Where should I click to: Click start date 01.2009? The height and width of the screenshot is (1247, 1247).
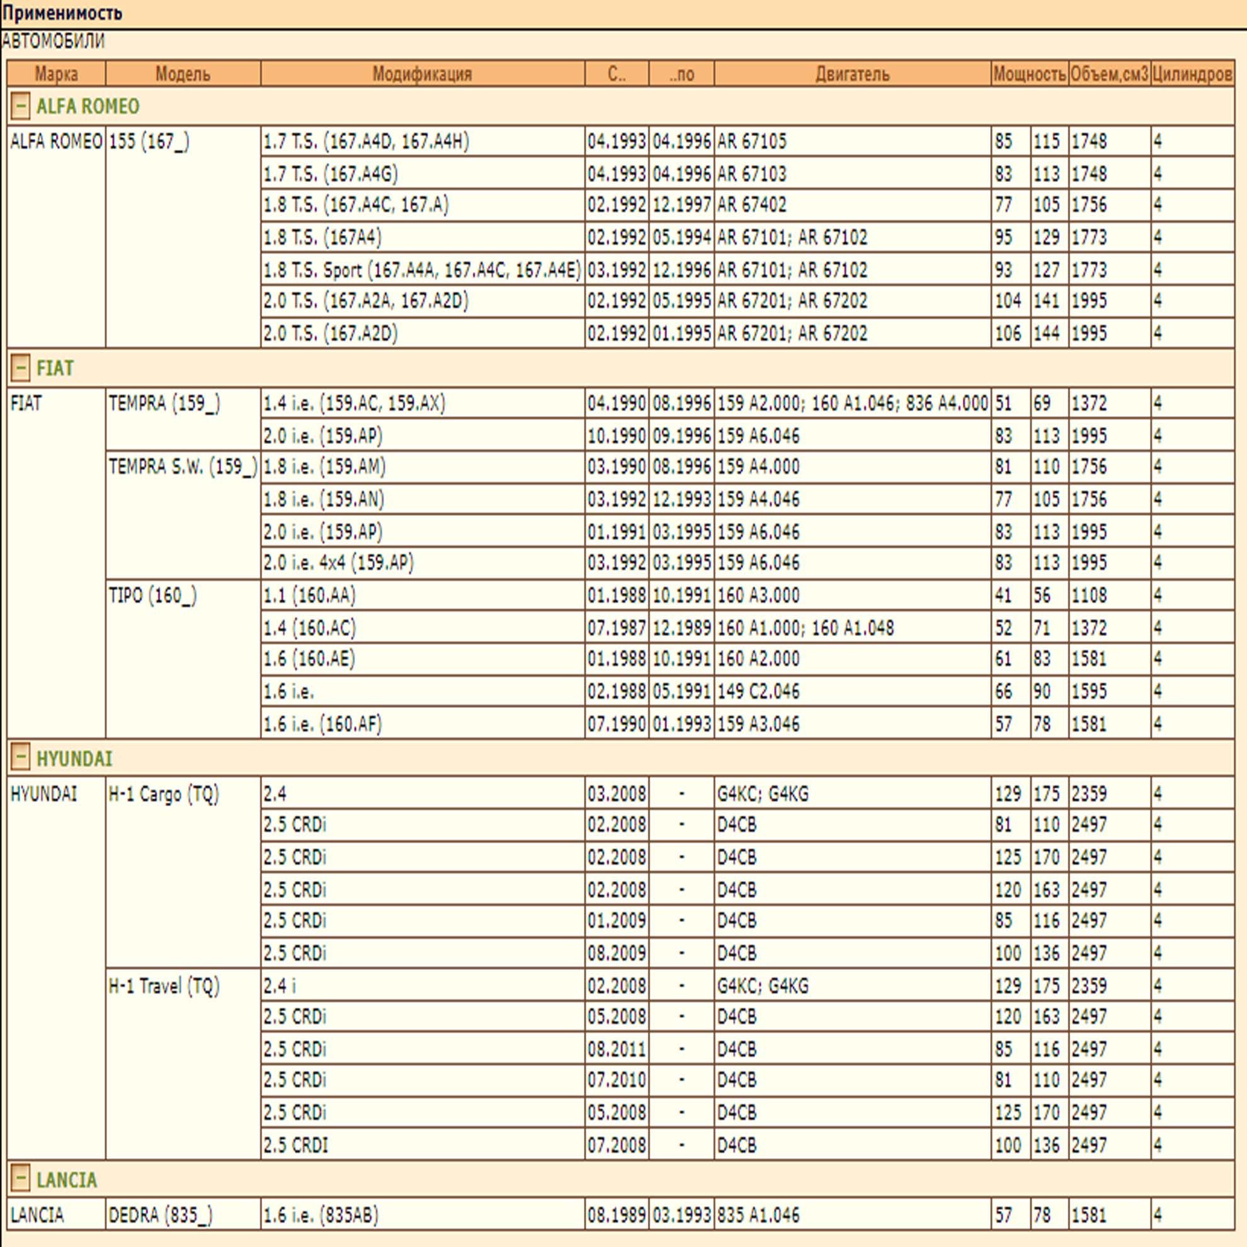click(x=617, y=920)
